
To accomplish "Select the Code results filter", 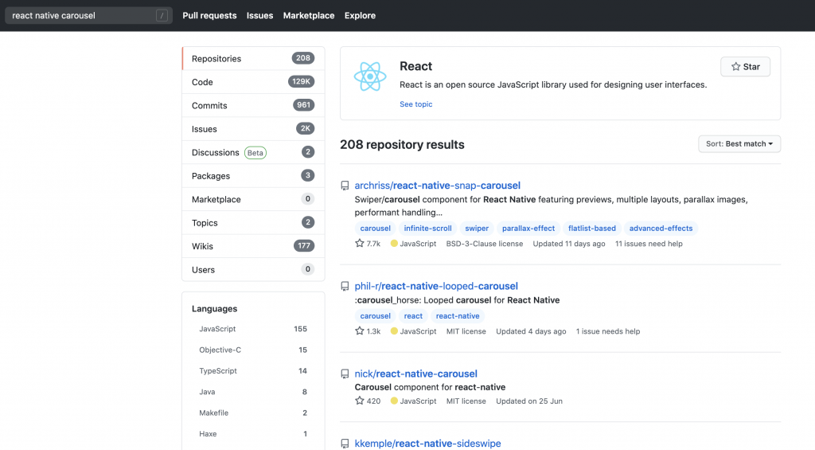I will click(x=253, y=82).
